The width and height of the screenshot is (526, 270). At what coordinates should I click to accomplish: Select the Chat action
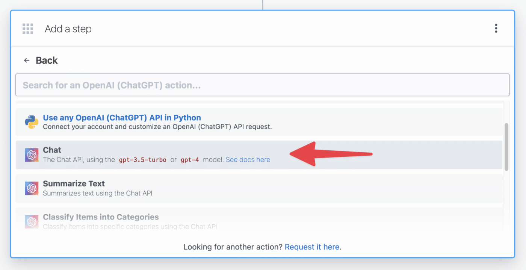click(259, 154)
